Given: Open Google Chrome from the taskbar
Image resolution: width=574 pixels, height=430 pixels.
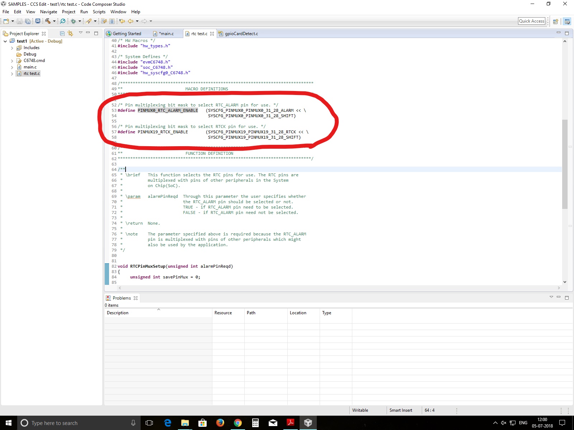Looking at the screenshot, I should (x=237, y=423).
